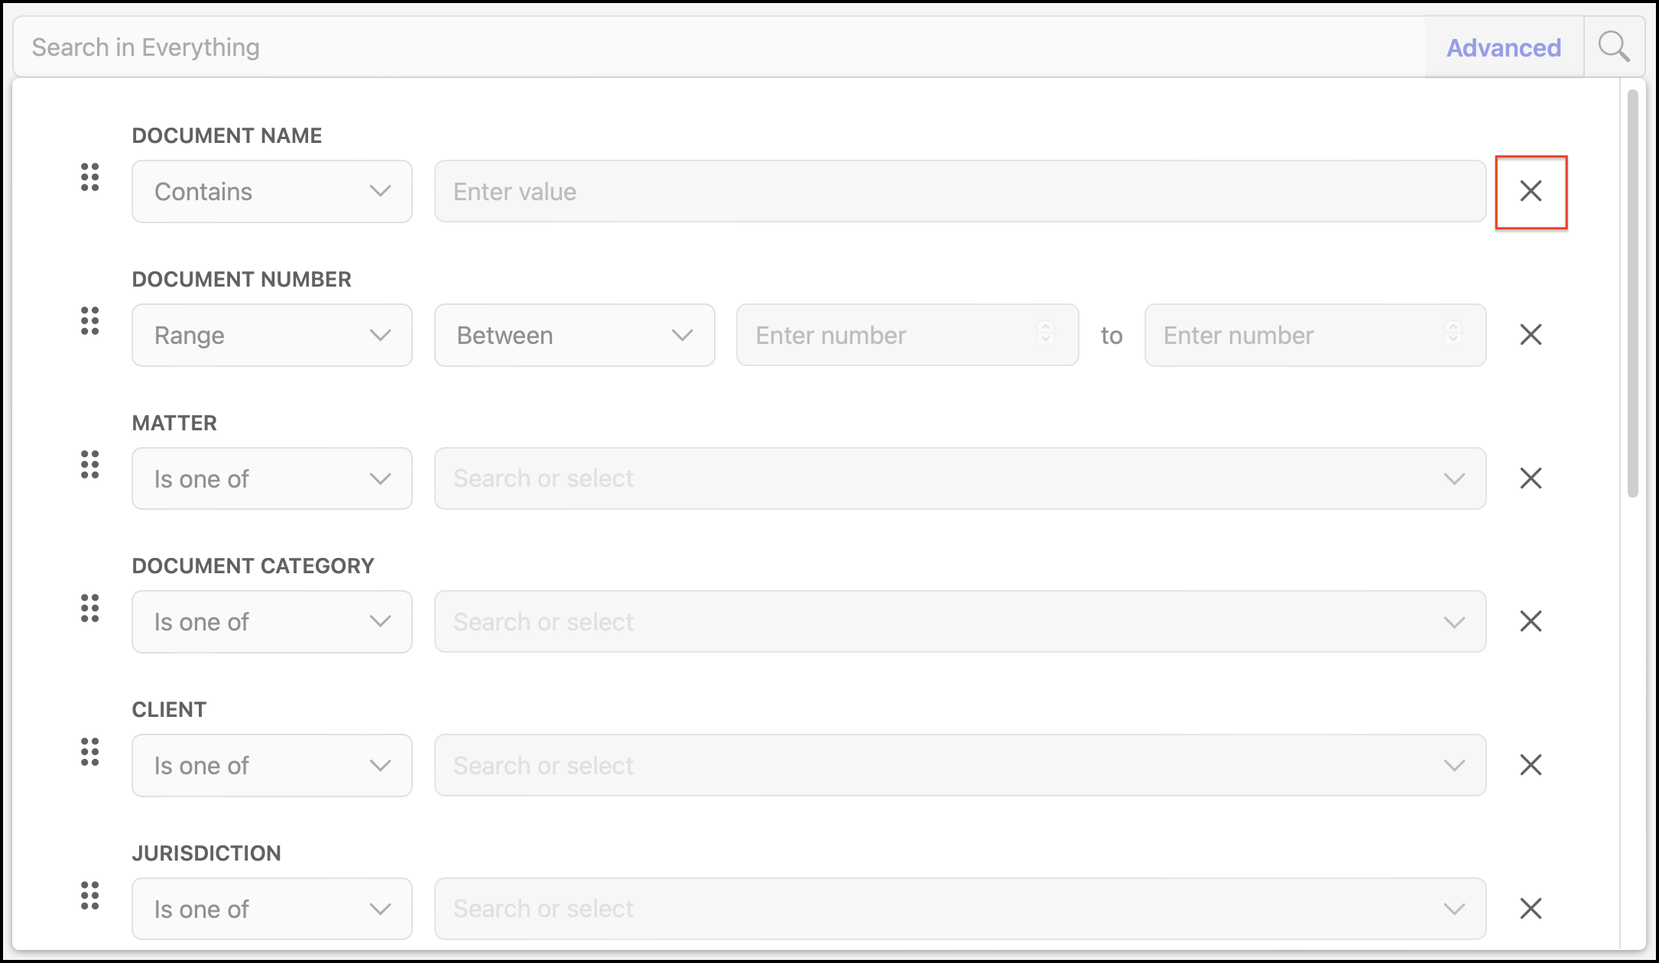Click the stepper in second Enter number field
The width and height of the screenshot is (1659, 963).
1453,333
